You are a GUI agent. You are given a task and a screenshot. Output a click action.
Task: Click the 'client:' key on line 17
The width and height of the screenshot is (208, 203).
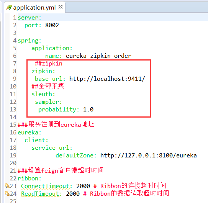click(x=36, y=140)
